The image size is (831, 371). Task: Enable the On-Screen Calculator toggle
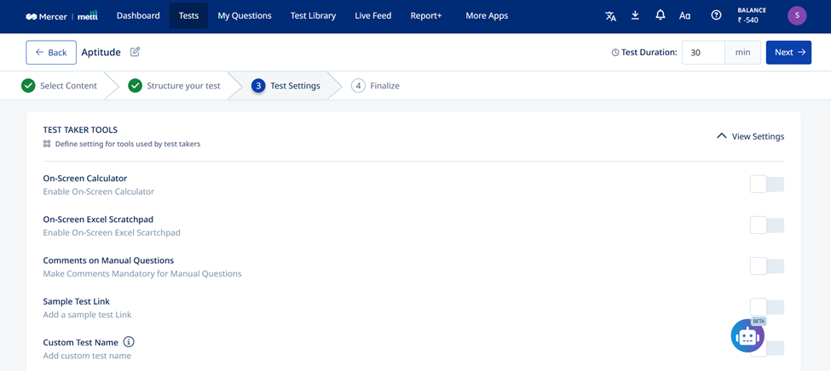tap(767, 185)
